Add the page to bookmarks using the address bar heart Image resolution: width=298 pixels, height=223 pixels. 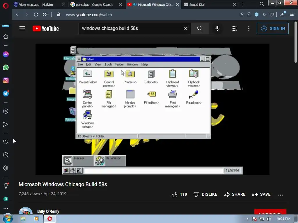(x=272, y=15)
